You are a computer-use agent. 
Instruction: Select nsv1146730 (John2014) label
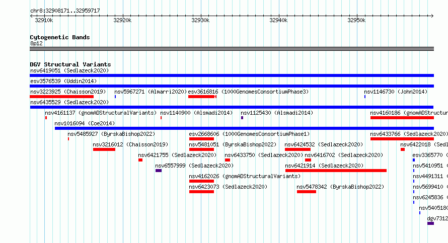[x=396, y=92]
